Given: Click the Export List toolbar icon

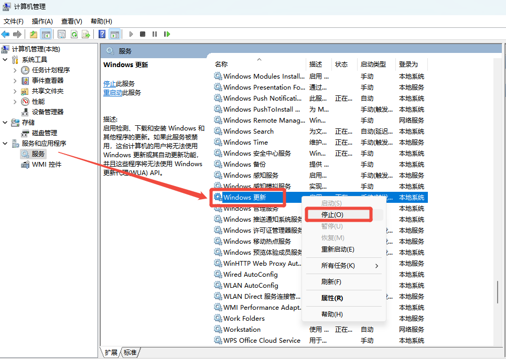Looking at the screenshot, I should click(x=86, y=34).
